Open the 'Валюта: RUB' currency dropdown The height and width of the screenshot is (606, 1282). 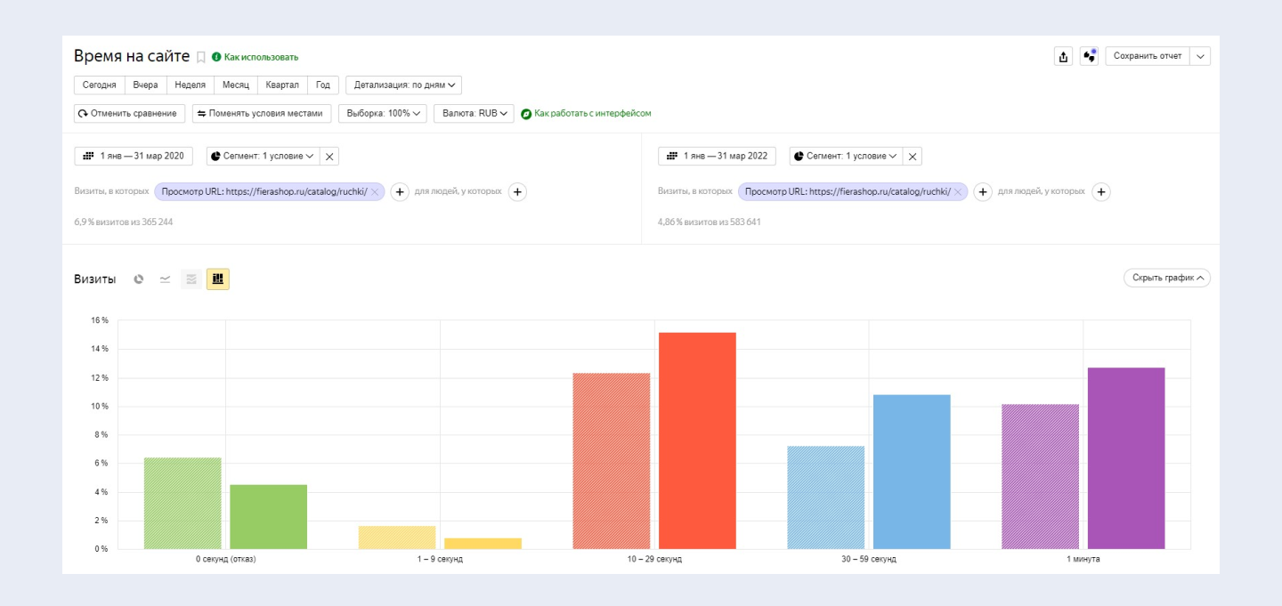[x=474, y=114]
